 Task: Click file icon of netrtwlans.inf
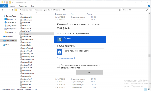(21, 17)
